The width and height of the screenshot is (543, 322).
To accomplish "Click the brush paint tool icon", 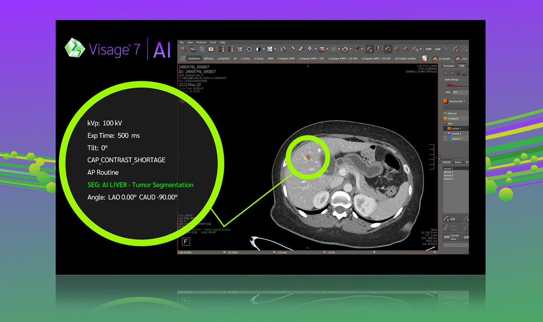I will click(x=357, y=49).
